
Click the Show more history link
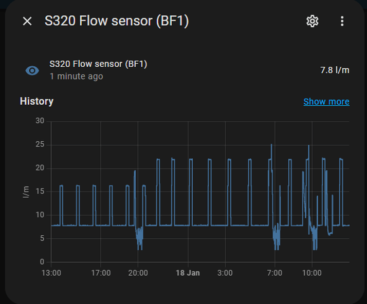coord(326,102)
